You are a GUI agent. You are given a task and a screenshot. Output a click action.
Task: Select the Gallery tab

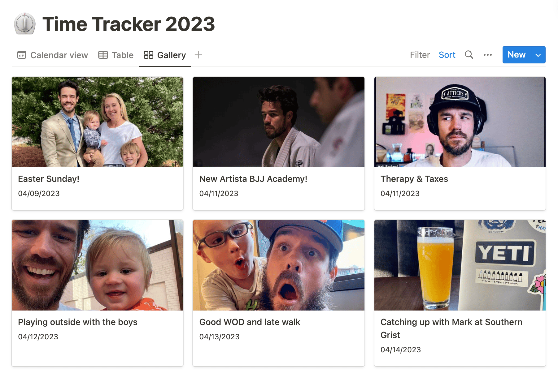171,55
